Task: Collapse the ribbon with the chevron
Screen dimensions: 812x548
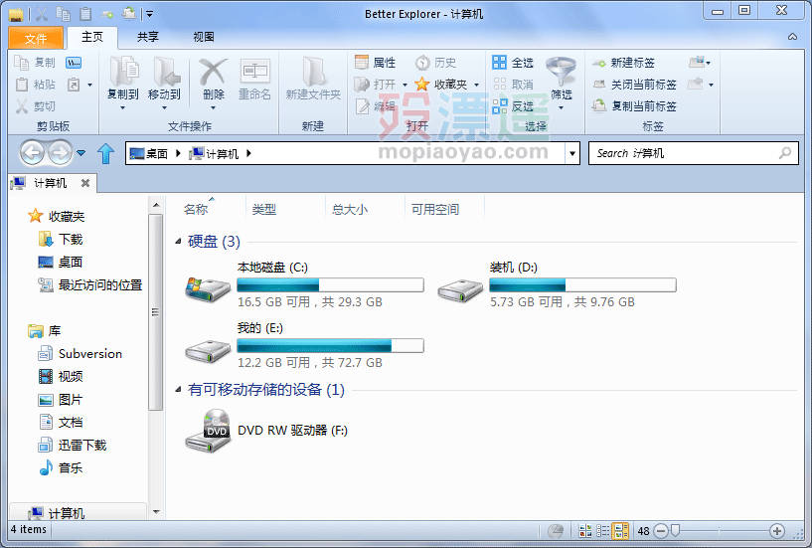Action: pyautogui.click(x=792, y=37)
